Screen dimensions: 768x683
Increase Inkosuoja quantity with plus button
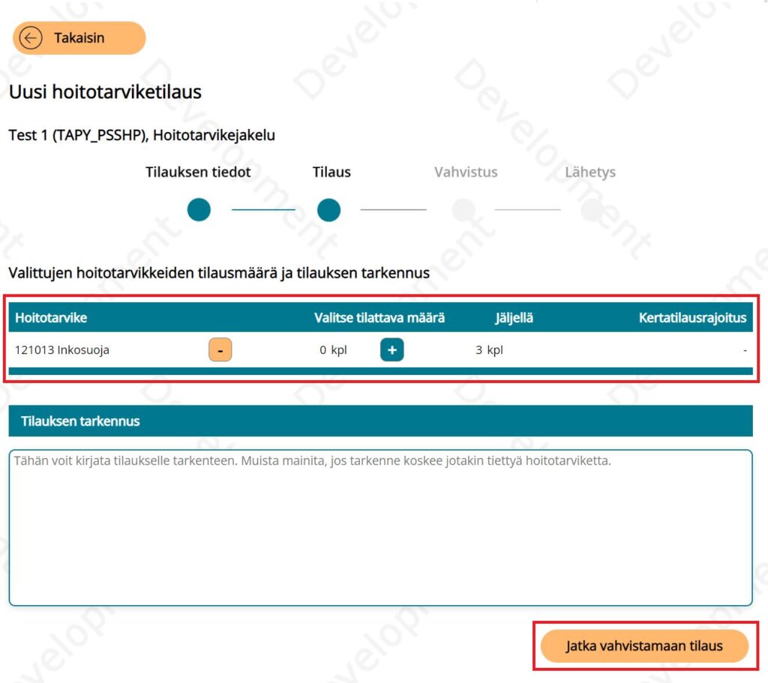pos(391,349)
